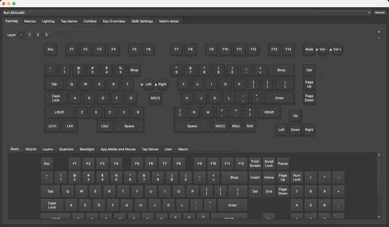The height and width of the screenshot is (227, 389).
Task: Open the Lighting tab
Action: click(48, 21)
